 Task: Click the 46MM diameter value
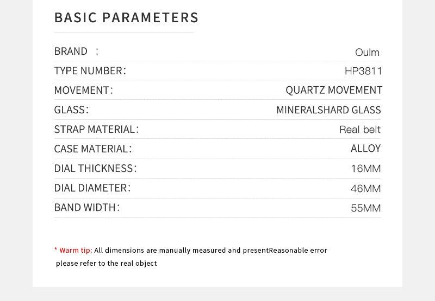click(365, 189)
